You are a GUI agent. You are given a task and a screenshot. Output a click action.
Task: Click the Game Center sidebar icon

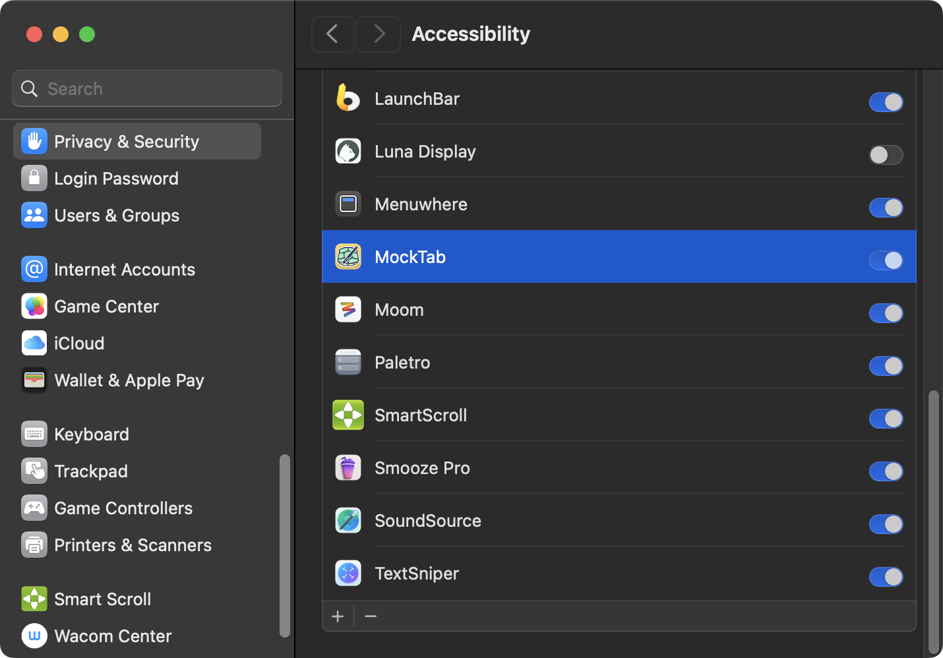34,306
